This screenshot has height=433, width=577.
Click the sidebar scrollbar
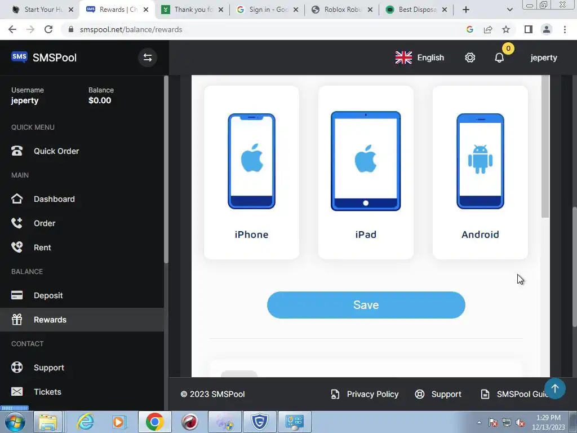[x=166, y=169]
